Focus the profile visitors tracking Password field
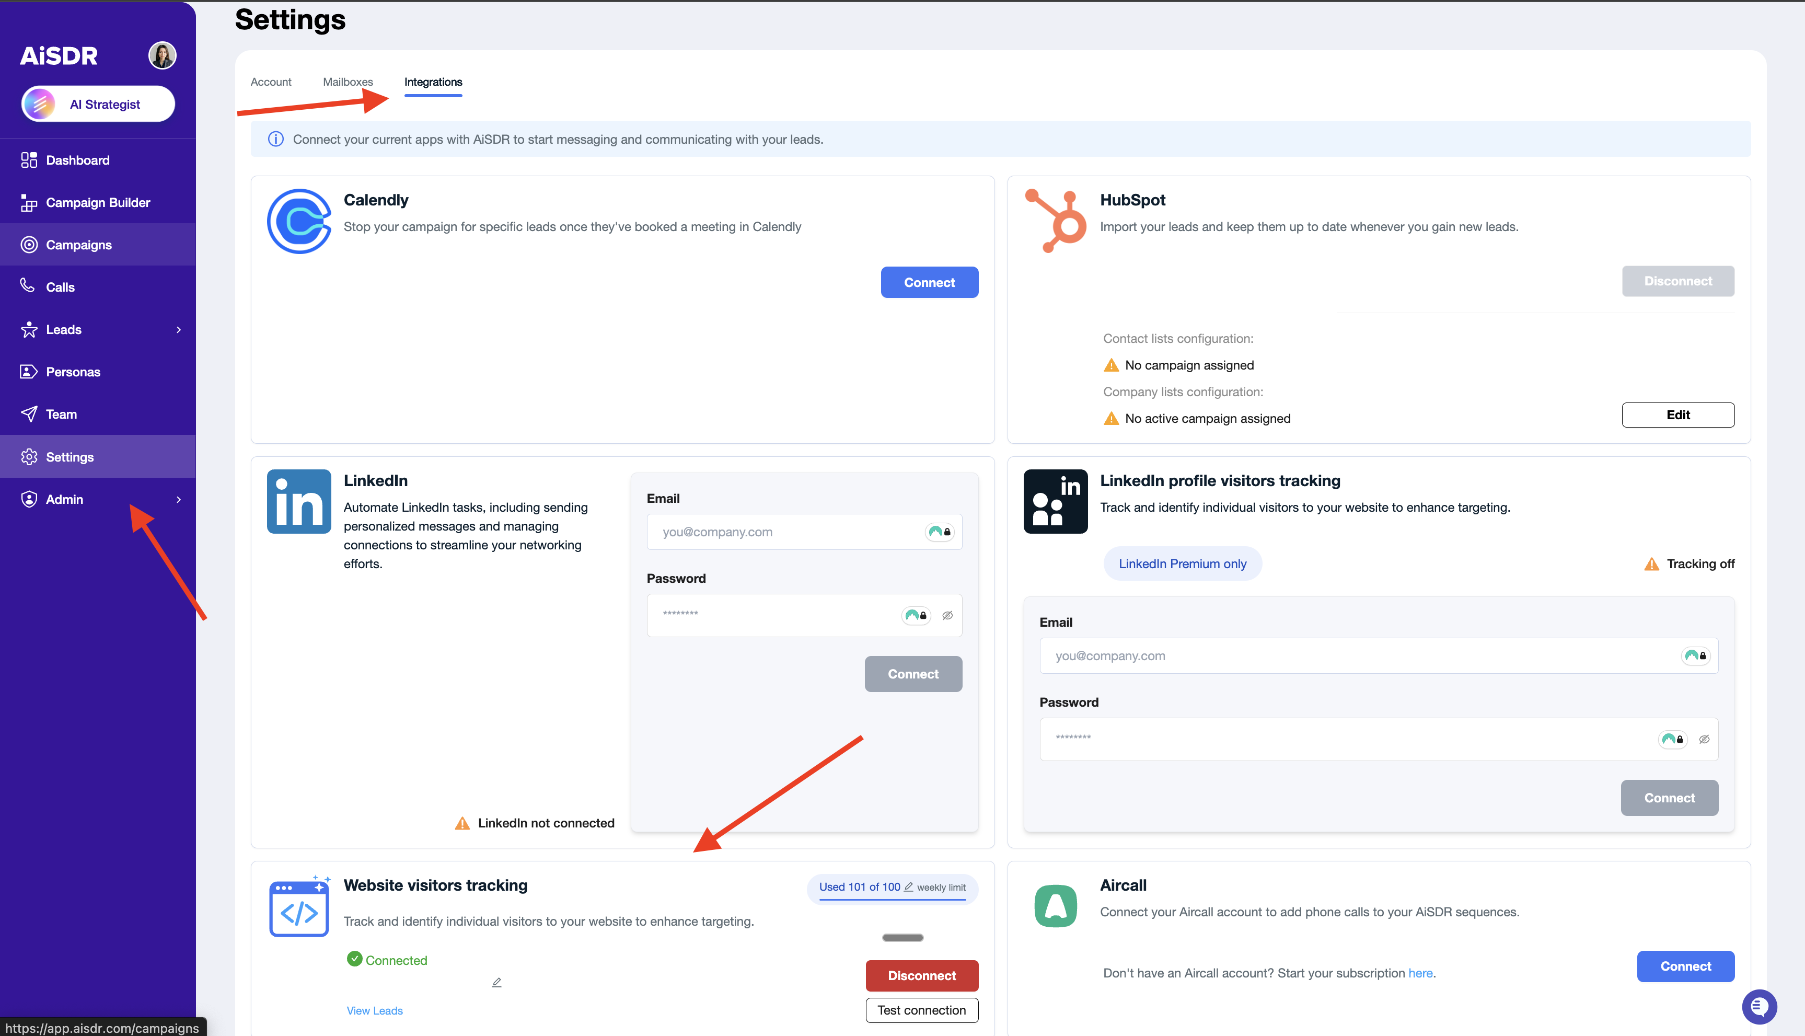The width and height of the screenshot is (1805, 1036). pyautogui.click(x=1379, y=739)
